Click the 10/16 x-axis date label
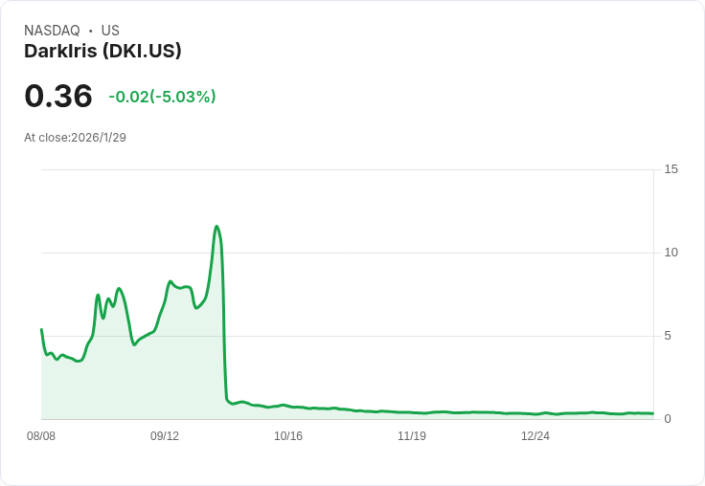The width and height of the screenshot is (705, 486). coord(288,436)
